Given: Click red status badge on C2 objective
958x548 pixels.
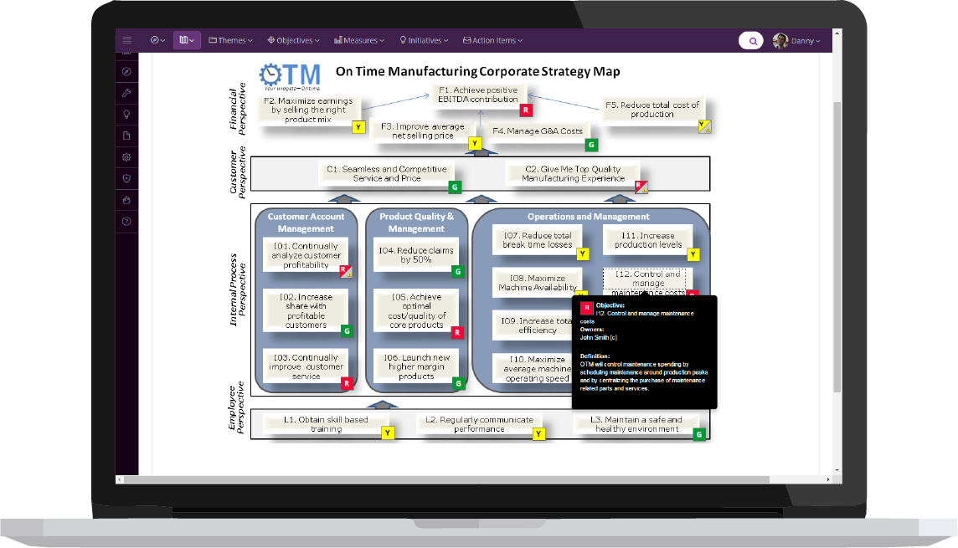Looking at the screenshot, I should coord(641,187).
